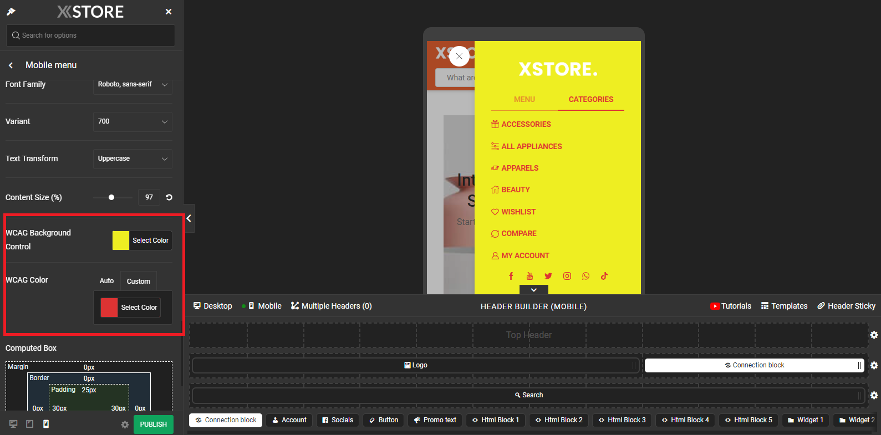
Task: Collapse the customizer sidebar arrow
Action: click(189, 218)
